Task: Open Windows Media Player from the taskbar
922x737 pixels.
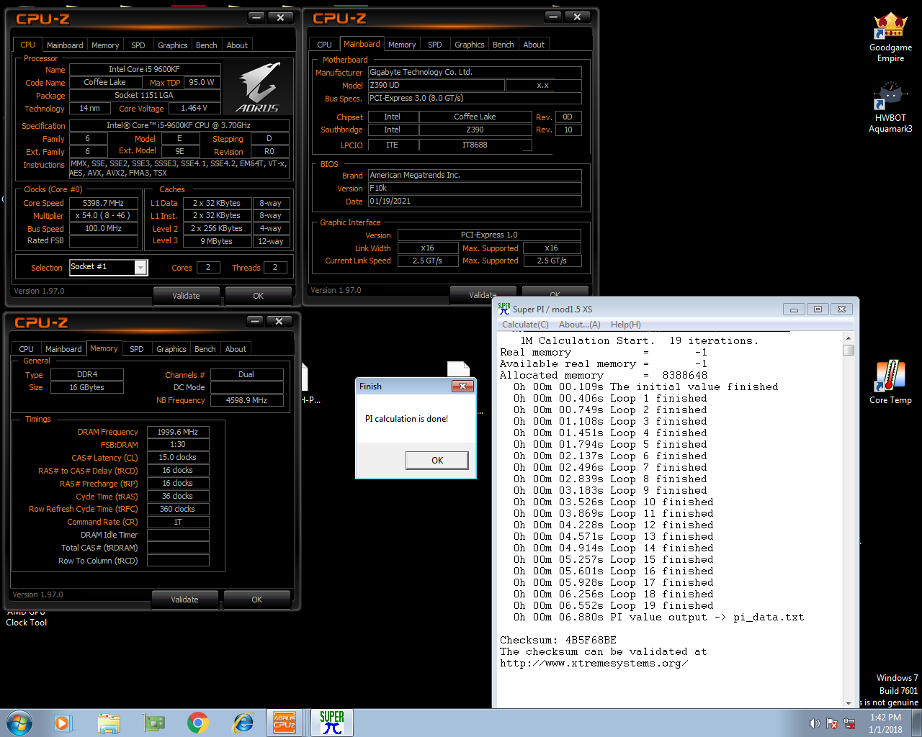Action: [x=62, y=723]
